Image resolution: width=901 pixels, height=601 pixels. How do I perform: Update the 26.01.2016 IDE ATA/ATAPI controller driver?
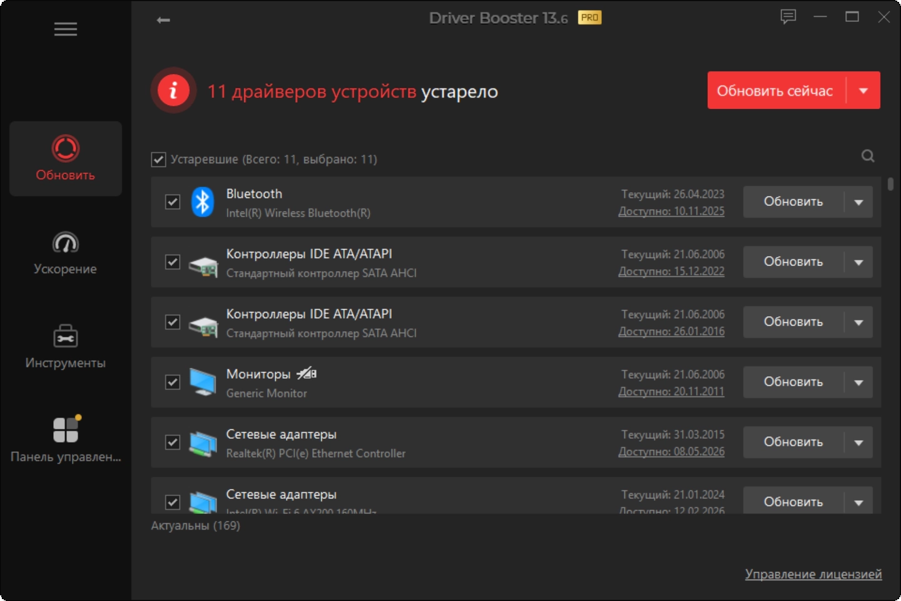pyautogui.click(x=793, y=322)
